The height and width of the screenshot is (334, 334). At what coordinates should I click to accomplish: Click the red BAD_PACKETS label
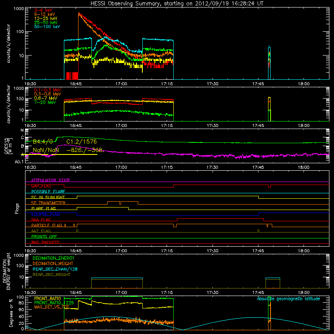46,242
